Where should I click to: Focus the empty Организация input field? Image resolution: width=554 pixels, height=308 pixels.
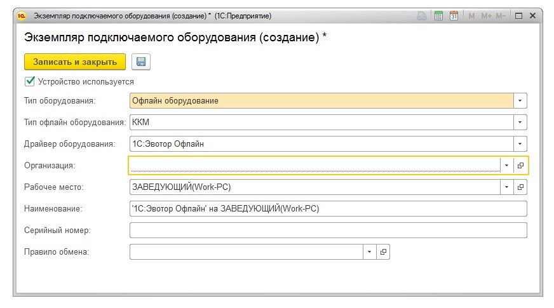(314, 165)
